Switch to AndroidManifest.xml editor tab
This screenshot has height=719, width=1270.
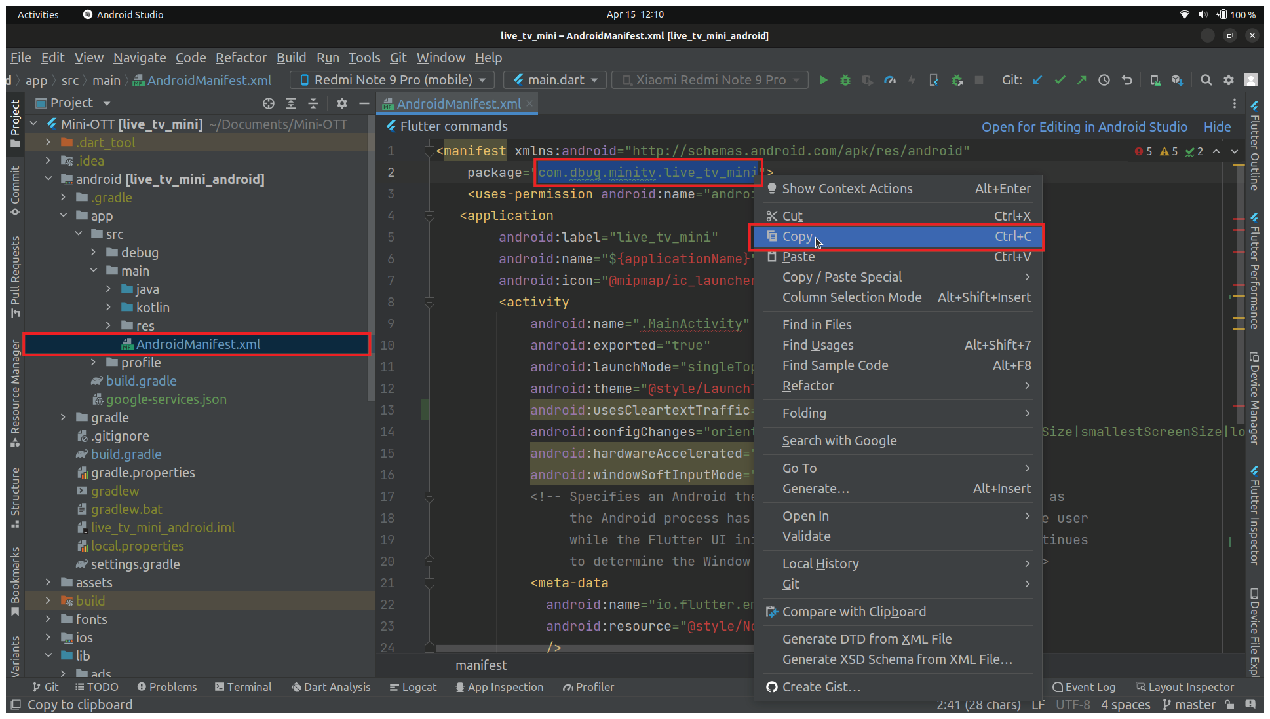pyautogui.click(x=459, y=103)
